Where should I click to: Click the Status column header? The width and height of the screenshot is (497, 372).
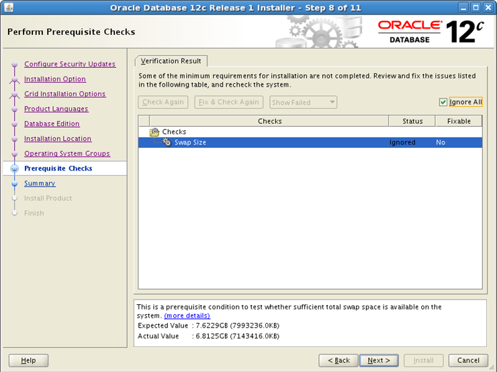412,121
